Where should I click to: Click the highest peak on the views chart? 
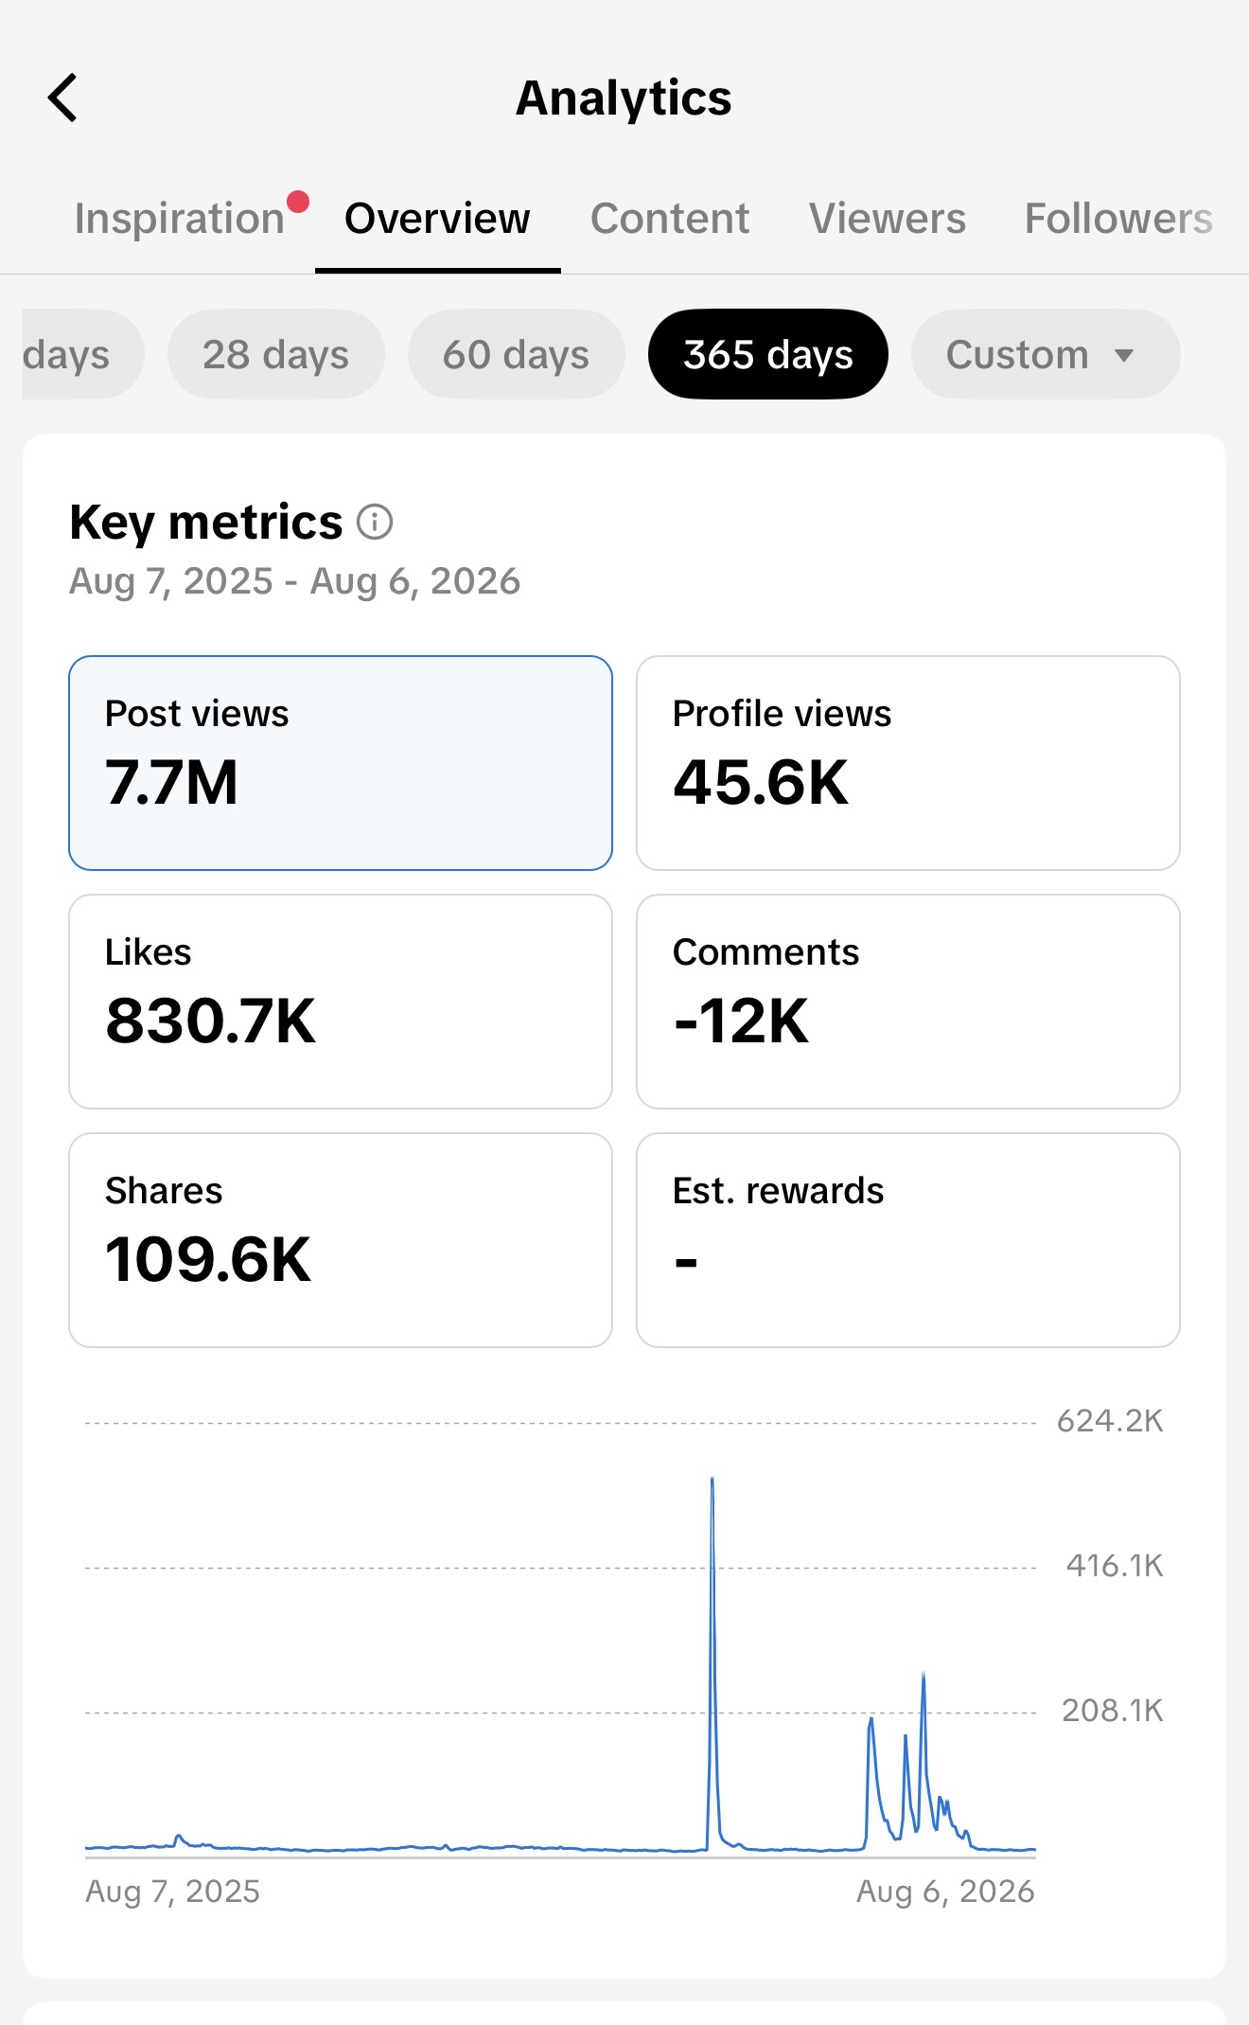coord(712,1481)
